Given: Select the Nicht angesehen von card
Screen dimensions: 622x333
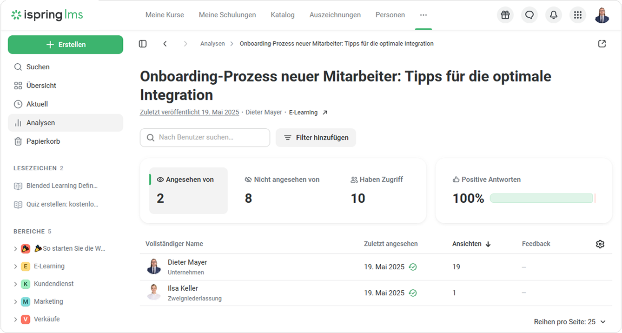Looking at the screenshot, I should point(282,191).
